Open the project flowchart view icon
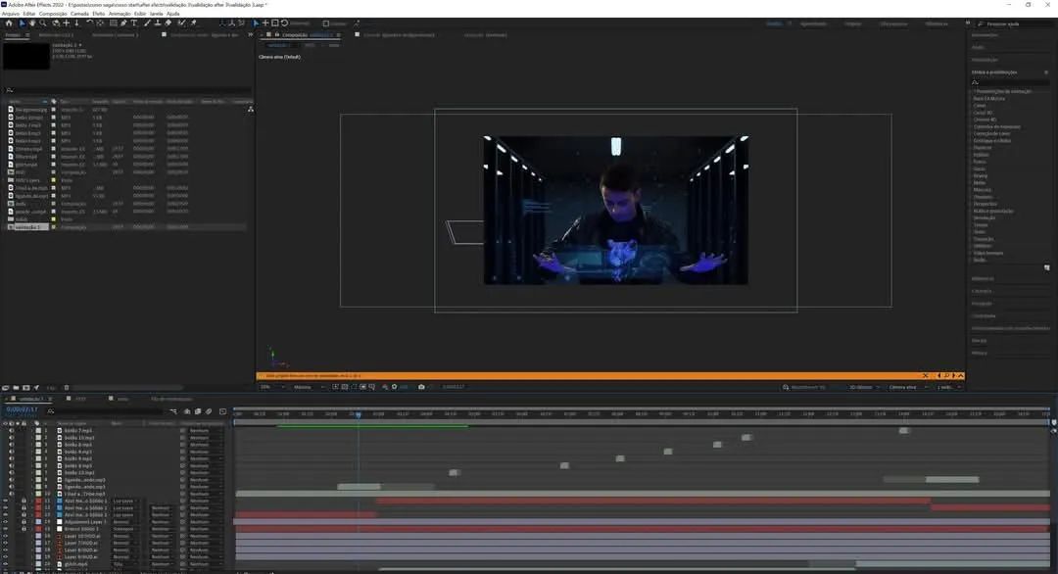The width and height of the screenshot is (1058, 574). (x=251, y=109)
